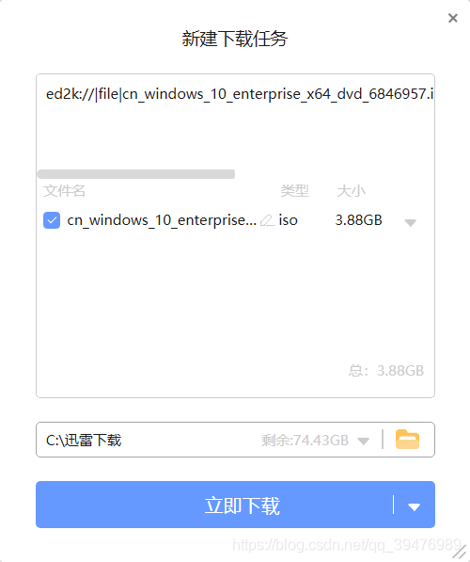Open the download path dropdown near 剩余:74.43GB
The width and height of the screenshot is (470, 562).
(x=364, y=441)
